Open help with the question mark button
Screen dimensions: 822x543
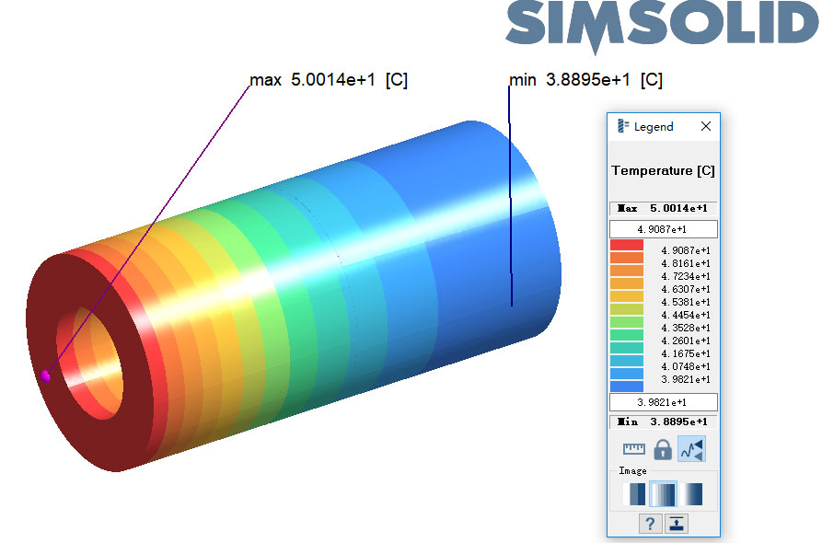pyautogui.click(x=650, y=524)
